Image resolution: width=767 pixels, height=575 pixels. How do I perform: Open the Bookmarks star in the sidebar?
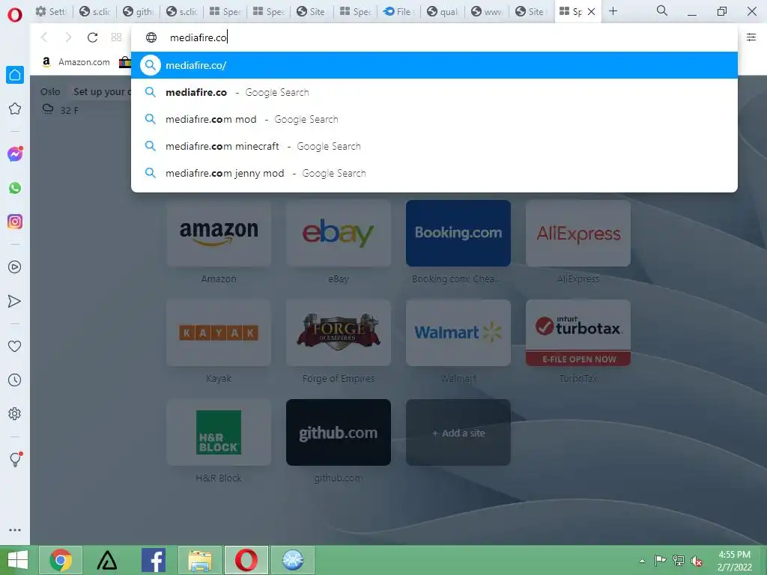(15, 109)
